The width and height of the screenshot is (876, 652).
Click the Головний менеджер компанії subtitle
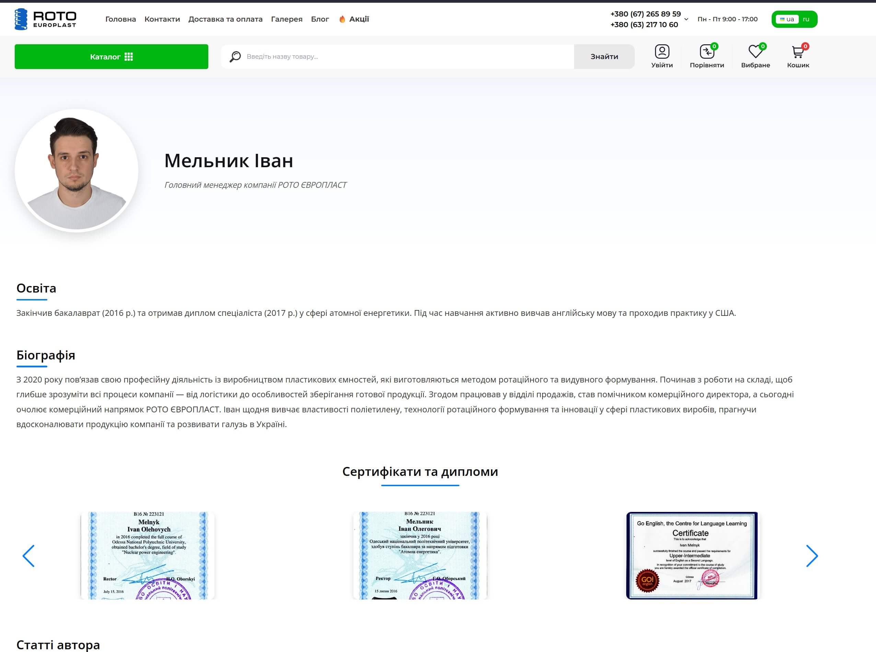coord(255,185)
